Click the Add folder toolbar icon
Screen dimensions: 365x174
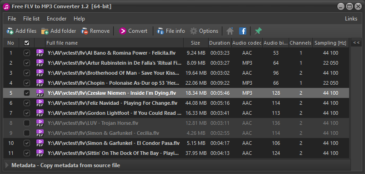[x=45, y=31]
